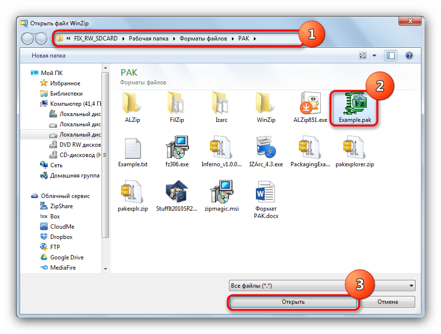The image size is (441, 334).
Task: Click the forward navigation arrow
Action: [42, 39]
